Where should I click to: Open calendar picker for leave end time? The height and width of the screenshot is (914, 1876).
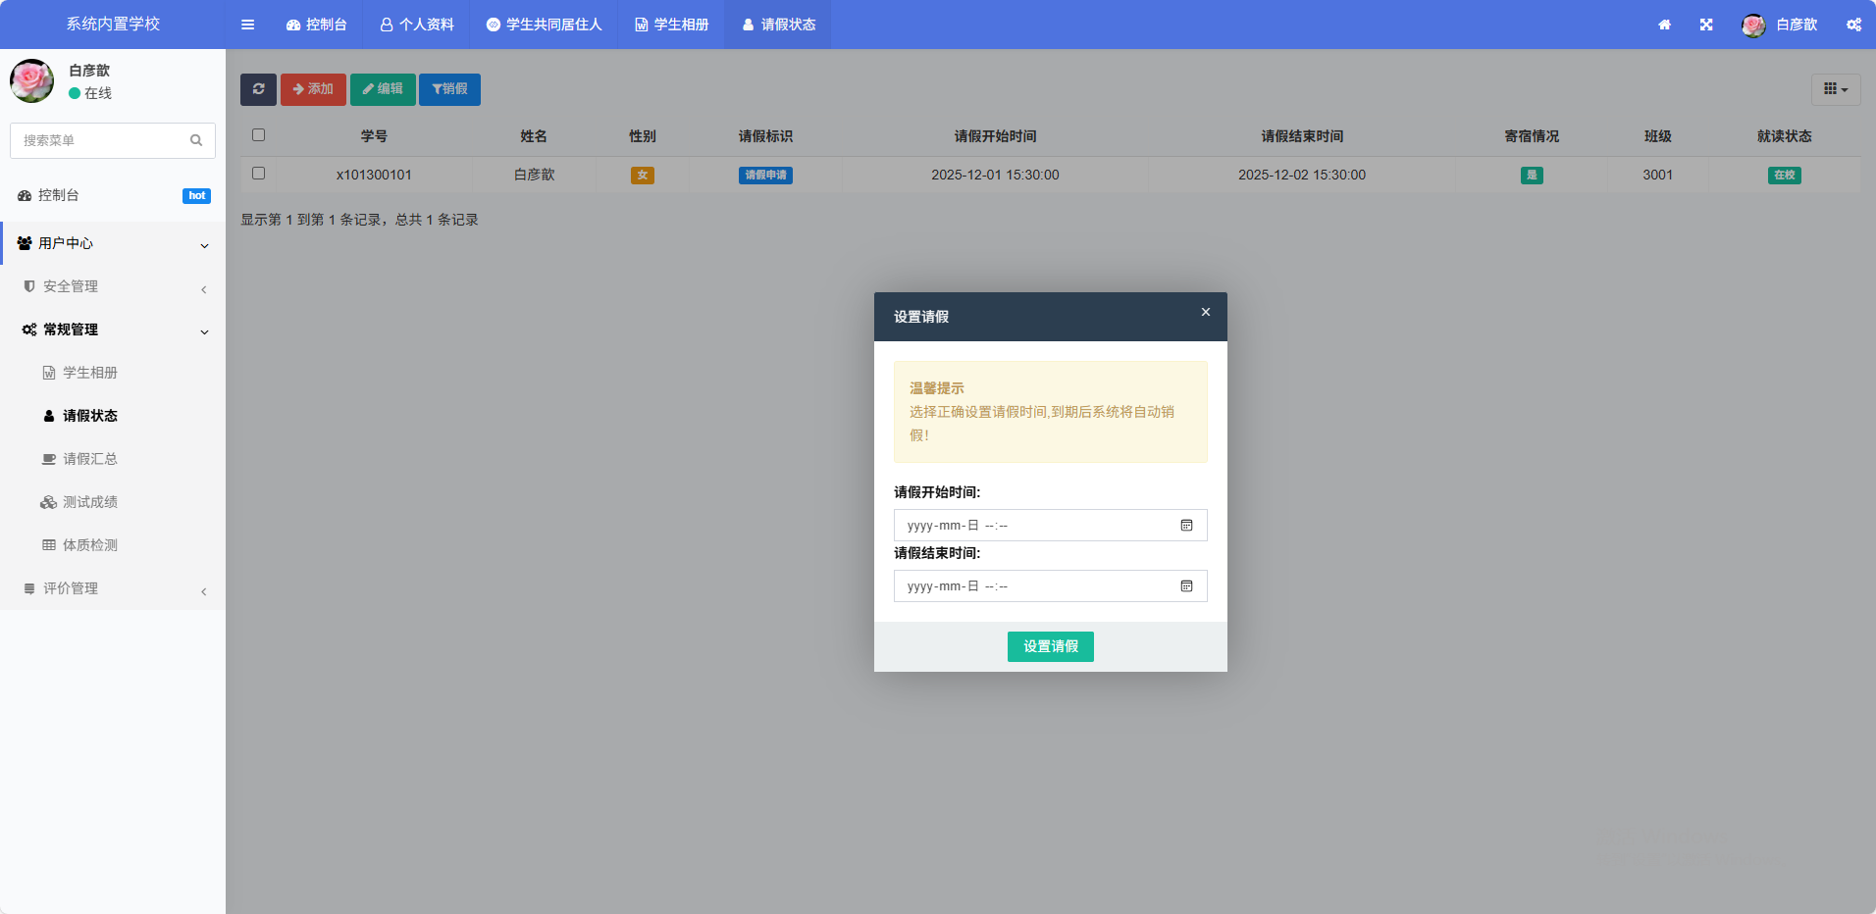click(x=1186, y=586)
